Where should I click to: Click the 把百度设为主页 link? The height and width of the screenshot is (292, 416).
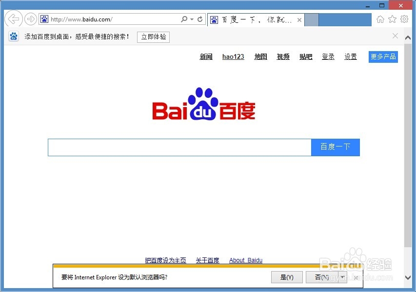[x=165, y=260]
